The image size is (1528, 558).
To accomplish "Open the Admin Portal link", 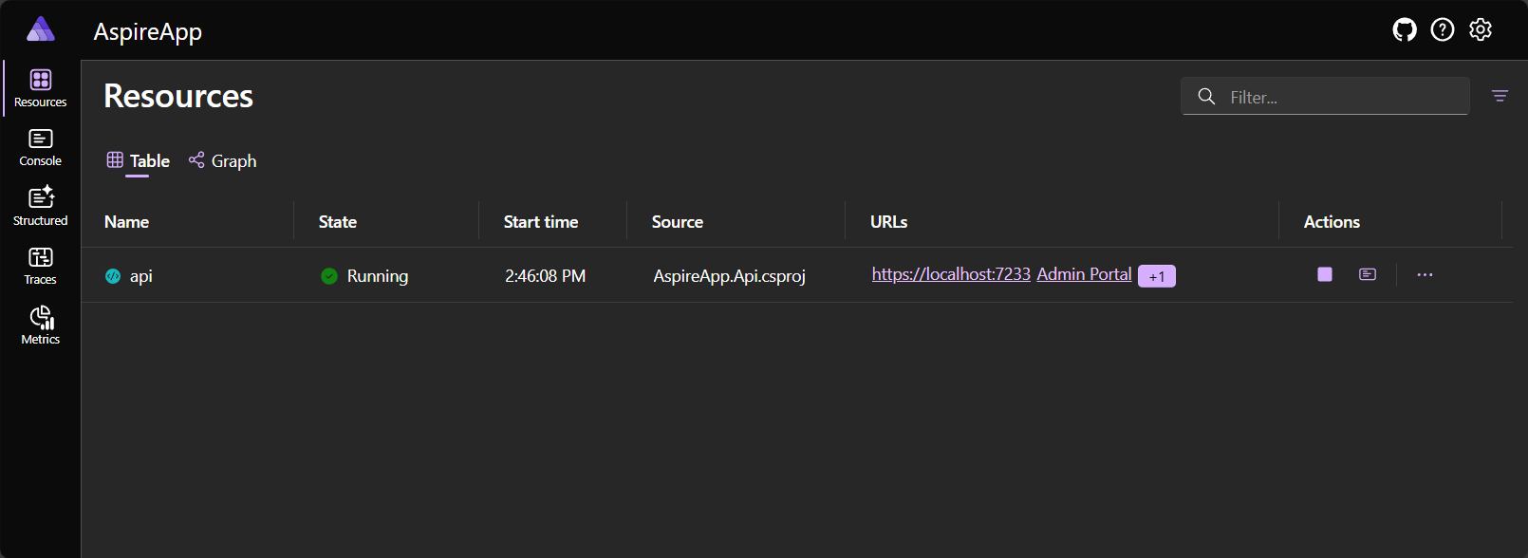I will pos(1084,274).
